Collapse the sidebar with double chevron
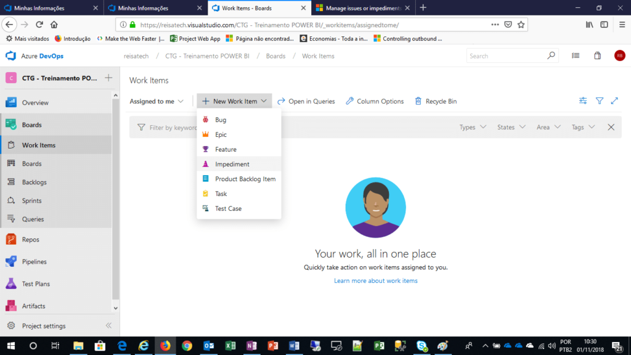 [x=108, y=326]
